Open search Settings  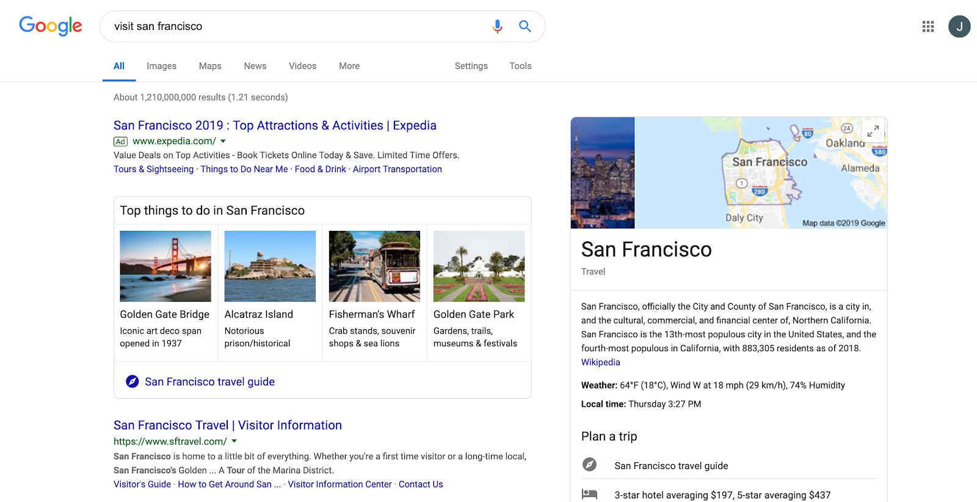(471, 66)
